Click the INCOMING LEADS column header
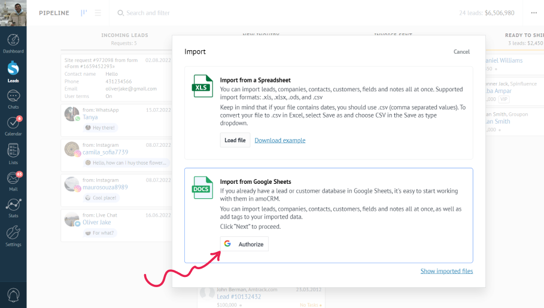This screenshot has width=544, height=308. [124, 35]
